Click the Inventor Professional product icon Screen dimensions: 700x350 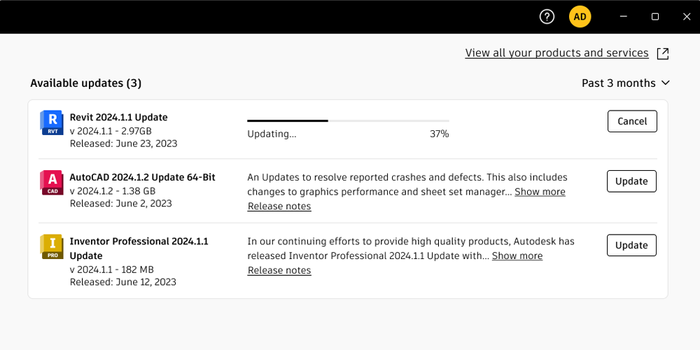52,246
